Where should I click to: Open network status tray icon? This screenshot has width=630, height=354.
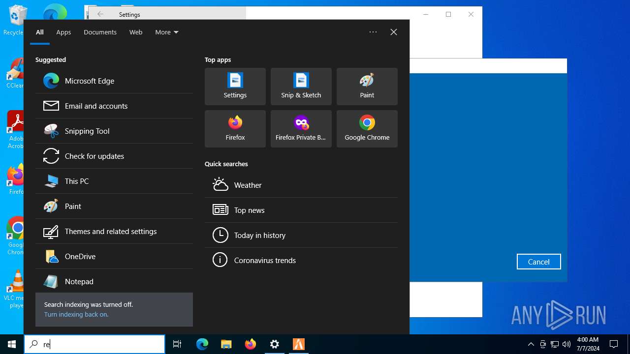pos(555,344)
